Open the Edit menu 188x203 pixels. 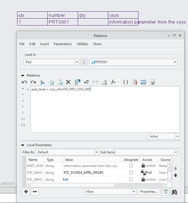(x=32, y=44)
